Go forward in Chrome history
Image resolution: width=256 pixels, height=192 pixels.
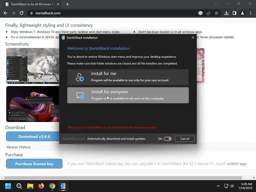pos(13,13)
